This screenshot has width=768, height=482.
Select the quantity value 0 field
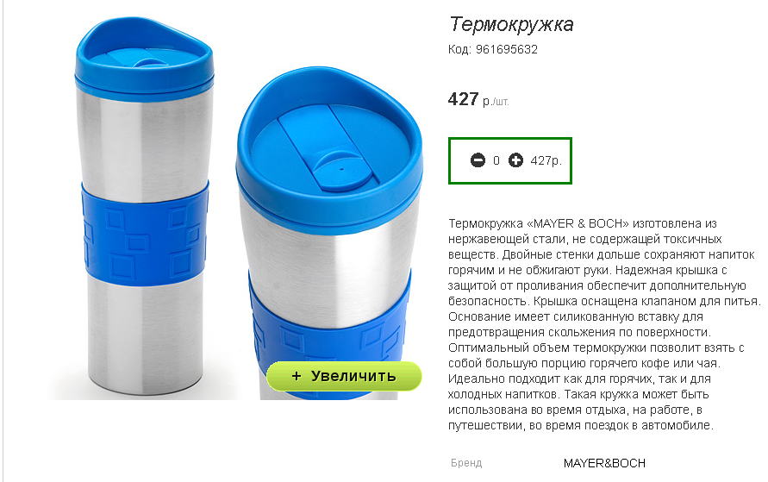coord(496,160)
